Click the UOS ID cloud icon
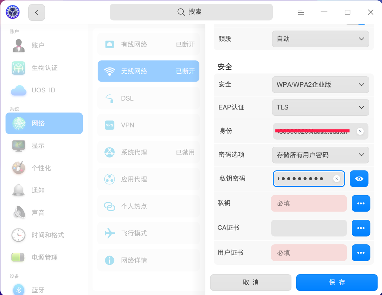382x295 pixels. (19, 91)
